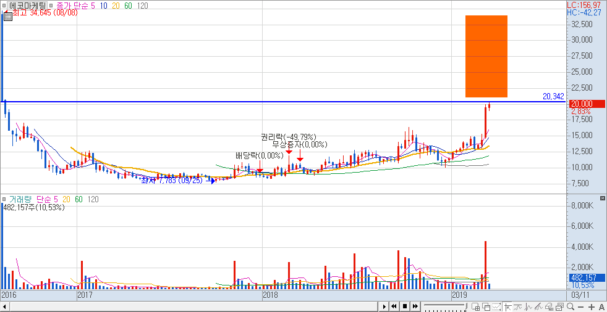The image size is (607, 312).
Task: Click the chart image save icon
Action: pyautogui.click(x=560, y=307)
